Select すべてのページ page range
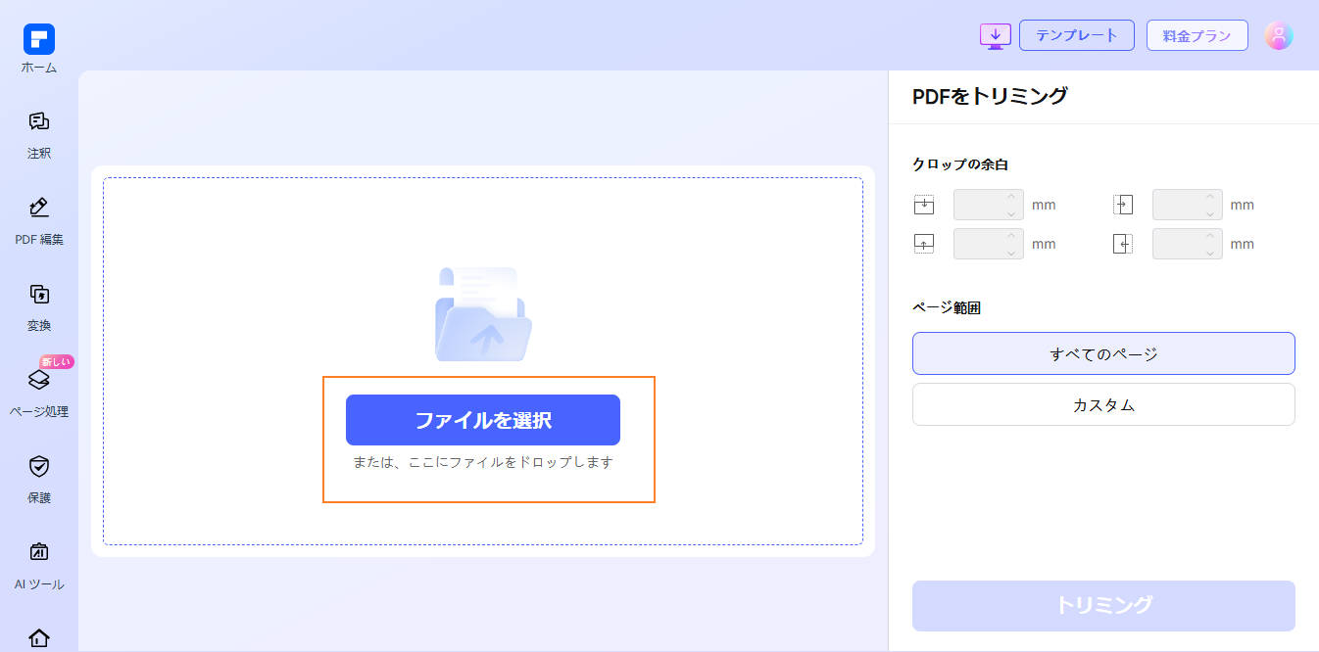 click(1103, 353)
